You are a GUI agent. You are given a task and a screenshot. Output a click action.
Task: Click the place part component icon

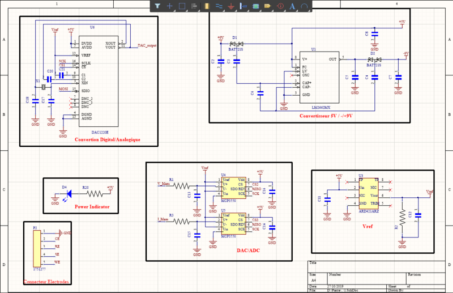coord(207,6)
